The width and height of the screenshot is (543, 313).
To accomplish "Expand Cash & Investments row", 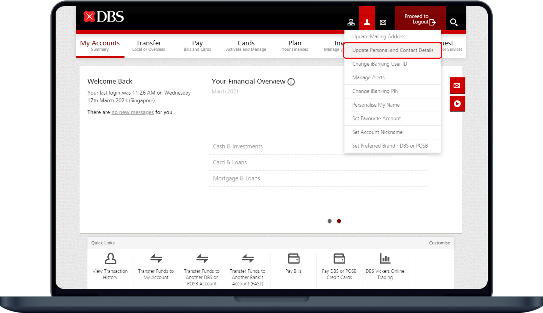I will pos(318,146).
